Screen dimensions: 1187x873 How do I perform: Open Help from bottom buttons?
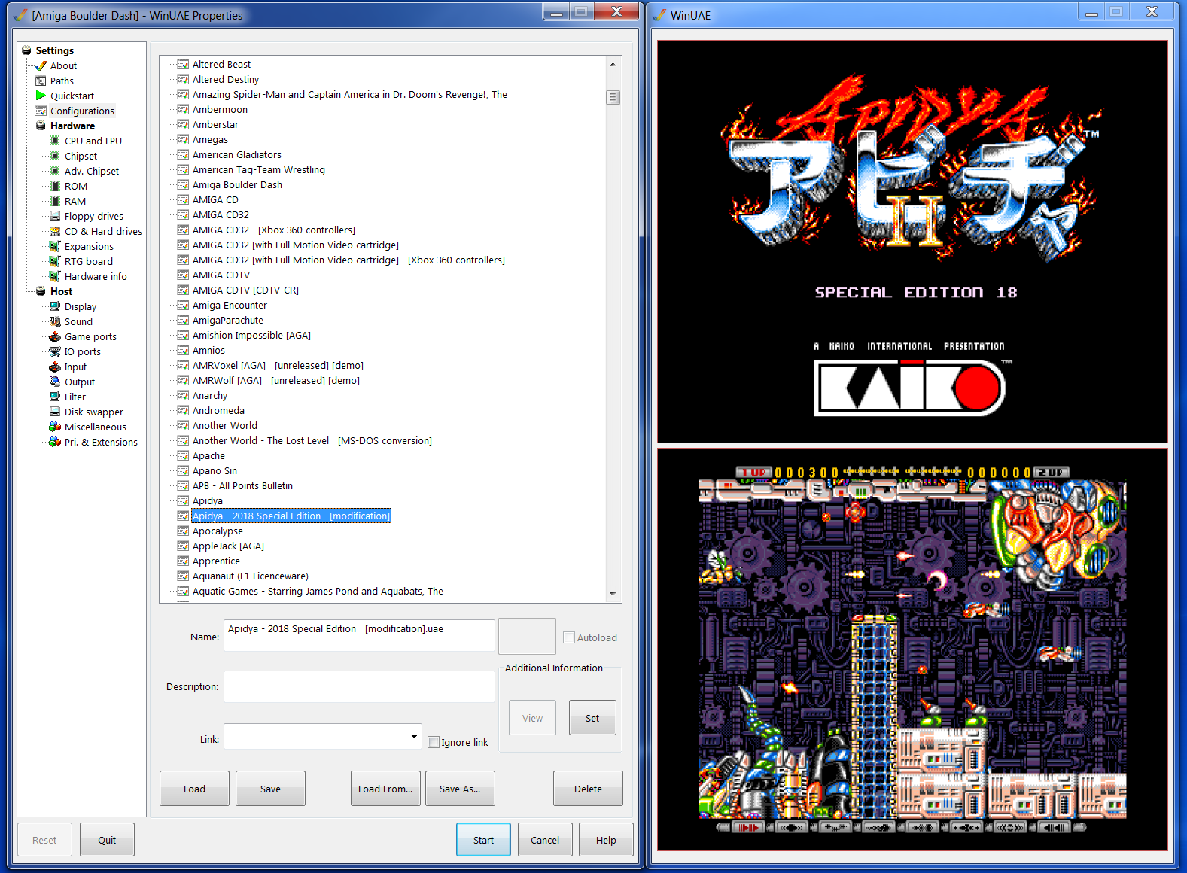[606, 840]
